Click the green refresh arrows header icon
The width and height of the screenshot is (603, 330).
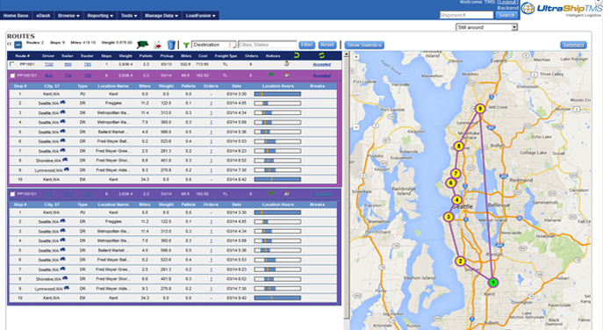(321, 56)
